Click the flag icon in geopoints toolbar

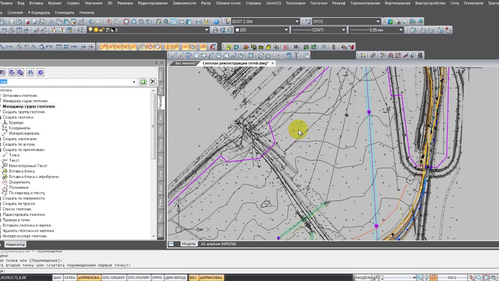352,47
